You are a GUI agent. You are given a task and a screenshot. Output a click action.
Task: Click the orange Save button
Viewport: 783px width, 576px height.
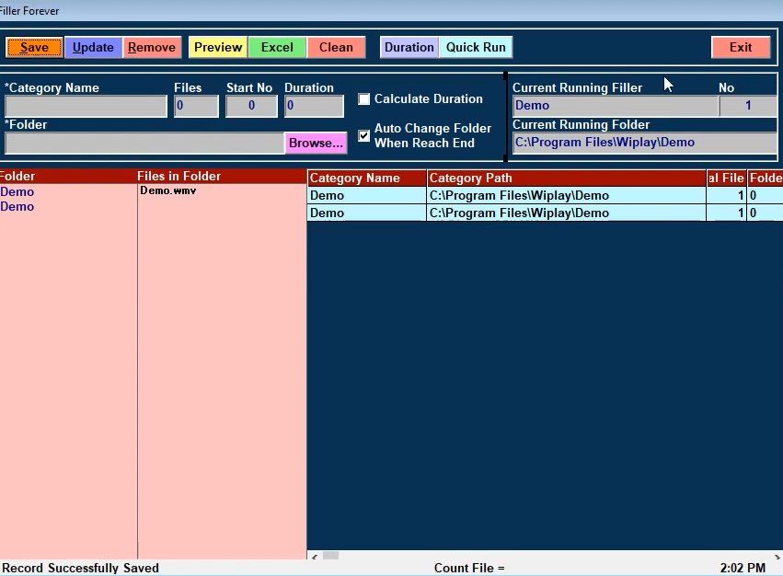click(34, 48)
